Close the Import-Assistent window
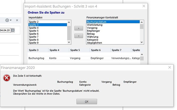The image size is (177, 110). point(144,6)
